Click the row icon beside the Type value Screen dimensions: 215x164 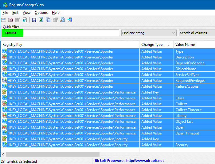4,51
